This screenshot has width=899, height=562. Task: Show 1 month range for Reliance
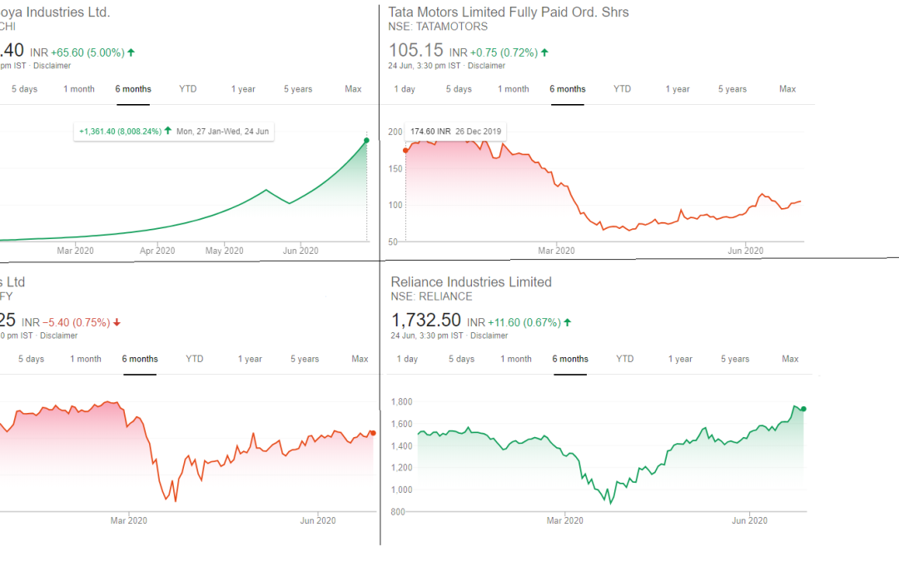tap(516, 359)
